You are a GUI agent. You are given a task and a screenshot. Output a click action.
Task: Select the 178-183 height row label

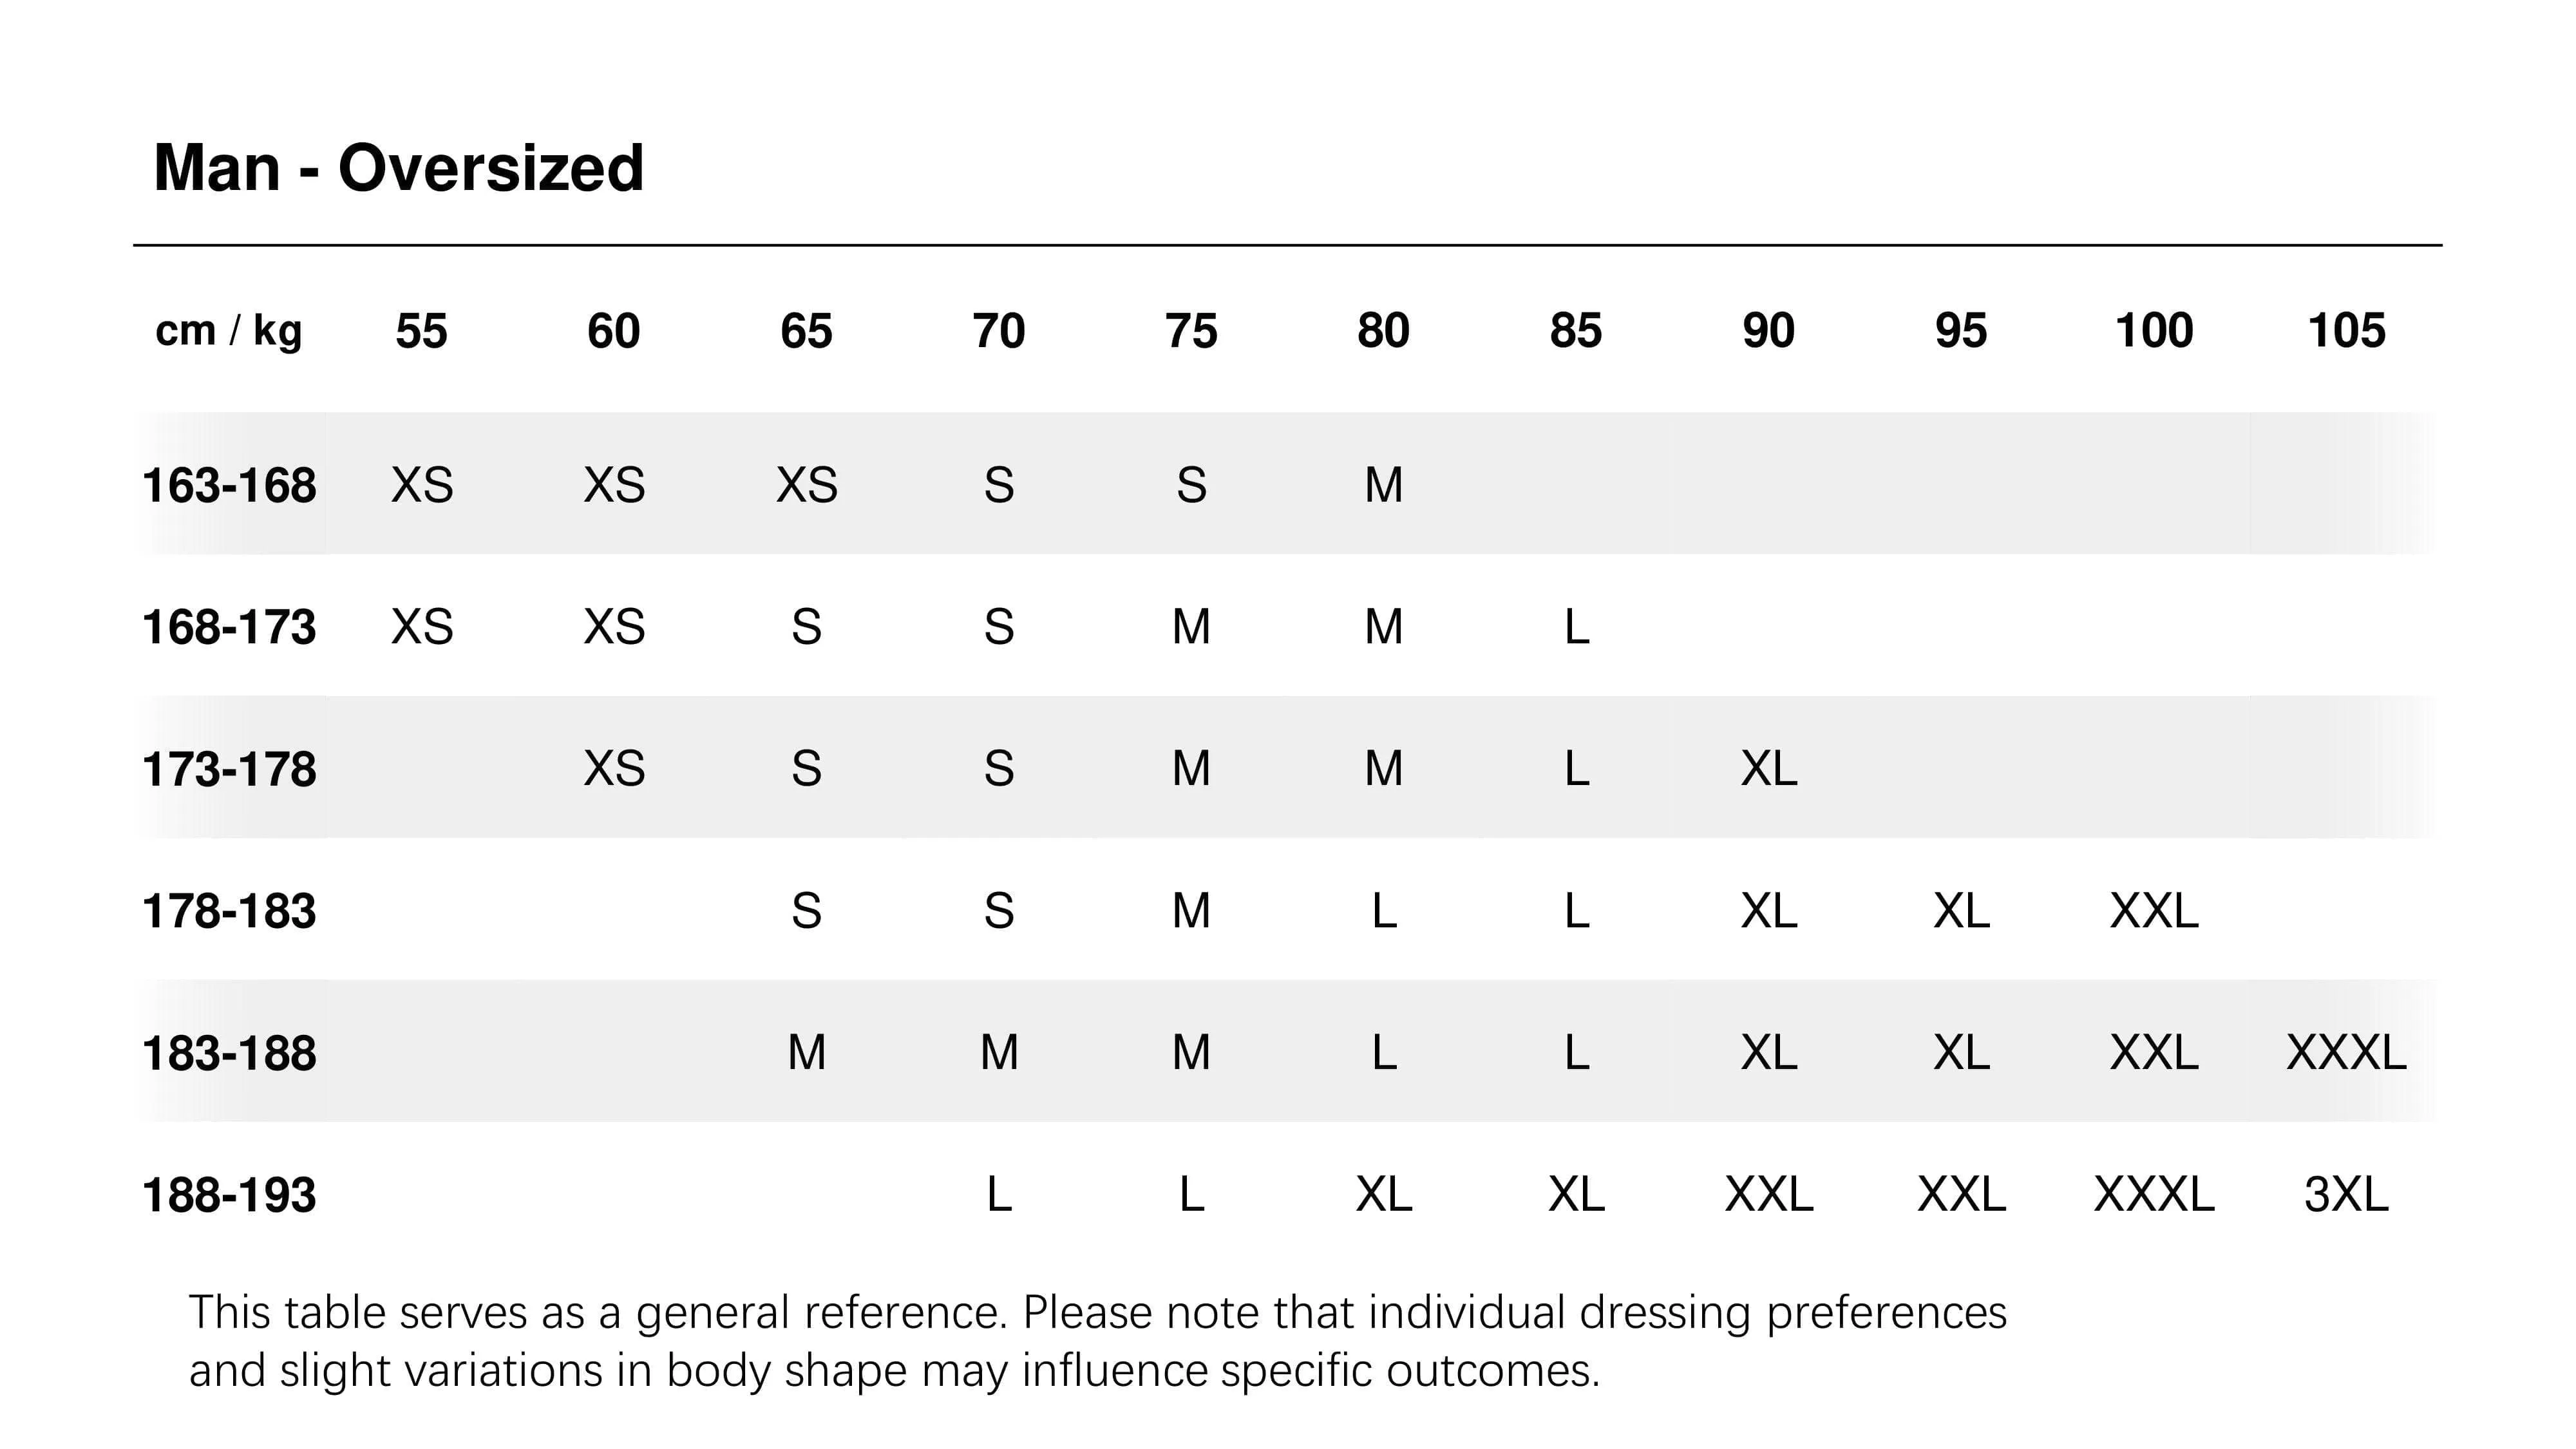[x=229, y=911]
